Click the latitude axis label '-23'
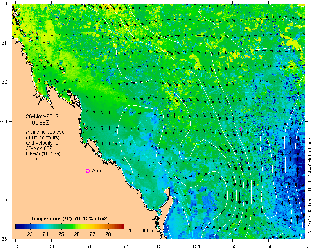Screen dimensions: 313x250 (4, 121)
